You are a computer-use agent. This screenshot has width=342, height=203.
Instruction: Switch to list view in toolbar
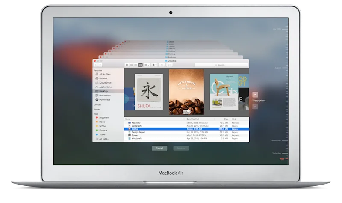(x=132, y=65)
